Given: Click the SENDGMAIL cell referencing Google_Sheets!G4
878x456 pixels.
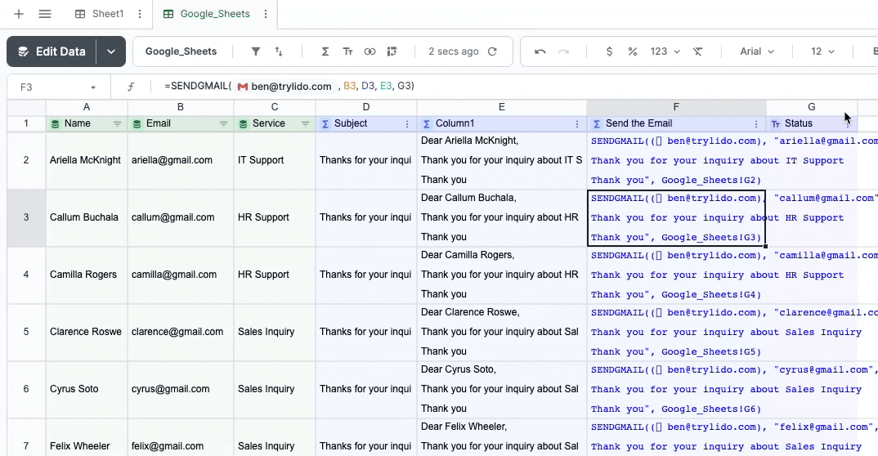Looking at the screenshot, I should click(676, 275).
